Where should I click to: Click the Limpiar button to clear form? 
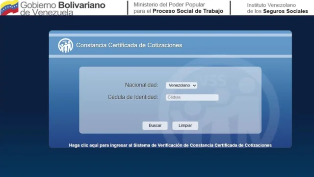click(x=185, y=126)
